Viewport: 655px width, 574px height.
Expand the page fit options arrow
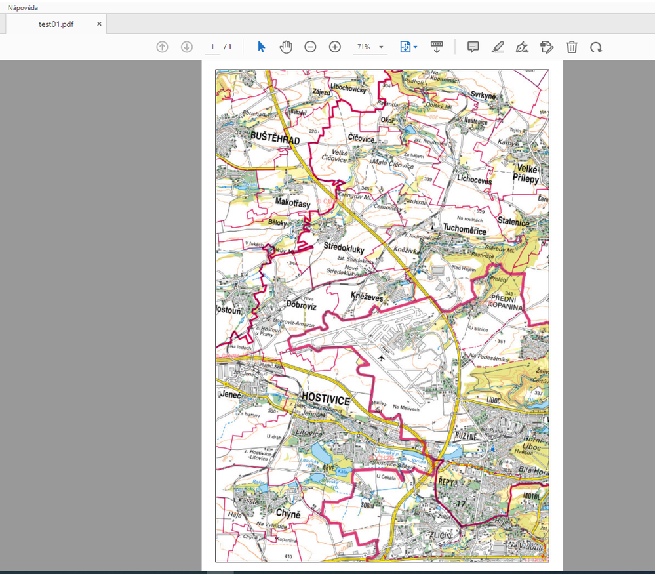pyautogui.click(x=415, y=47)
